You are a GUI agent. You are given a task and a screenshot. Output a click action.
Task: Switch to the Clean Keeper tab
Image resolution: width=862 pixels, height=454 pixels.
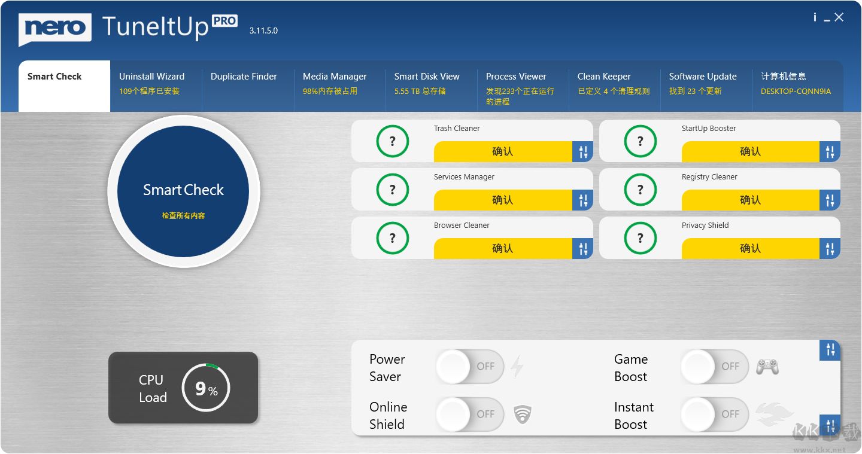(615, 86)
